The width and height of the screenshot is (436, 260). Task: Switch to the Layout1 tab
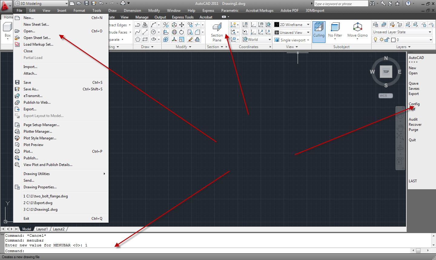42,229
